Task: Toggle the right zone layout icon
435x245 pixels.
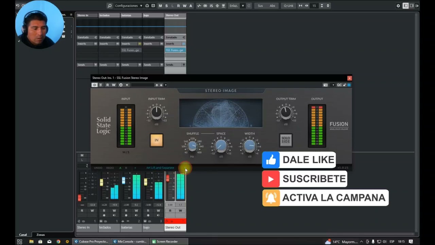Action: click(412, 6)
